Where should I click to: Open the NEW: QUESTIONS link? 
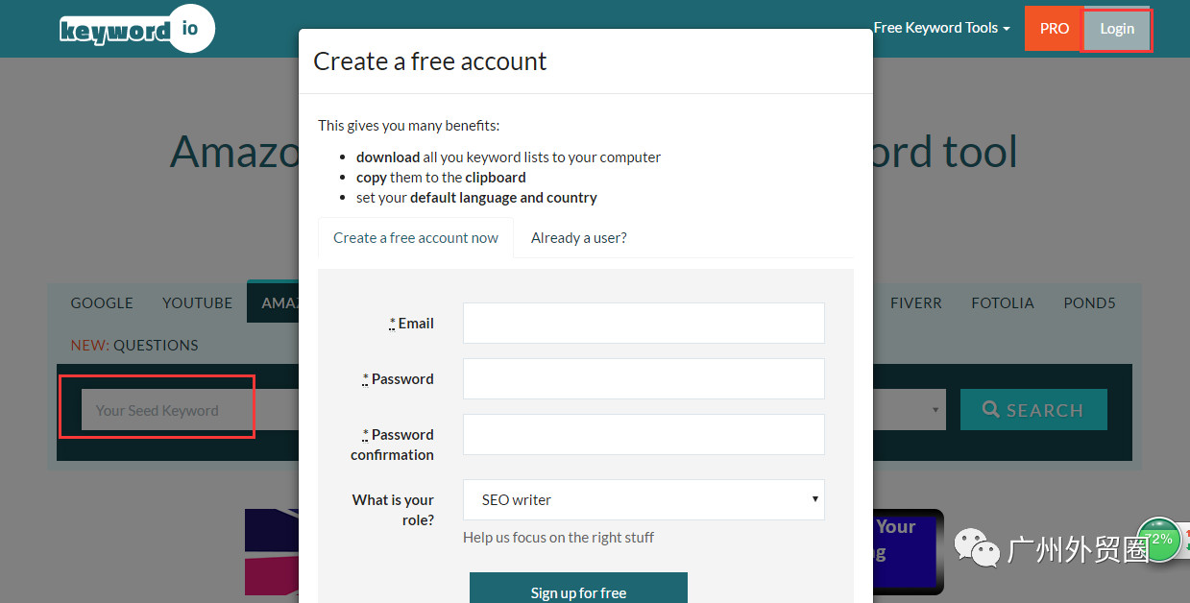coord(134,345)
